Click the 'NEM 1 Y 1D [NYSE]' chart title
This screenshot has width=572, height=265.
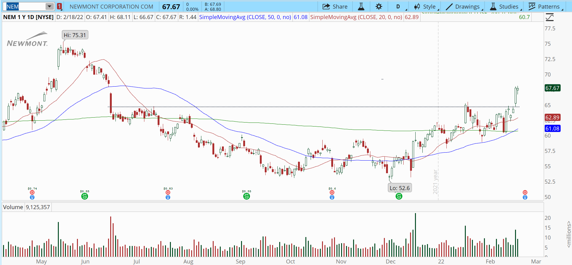28,17
